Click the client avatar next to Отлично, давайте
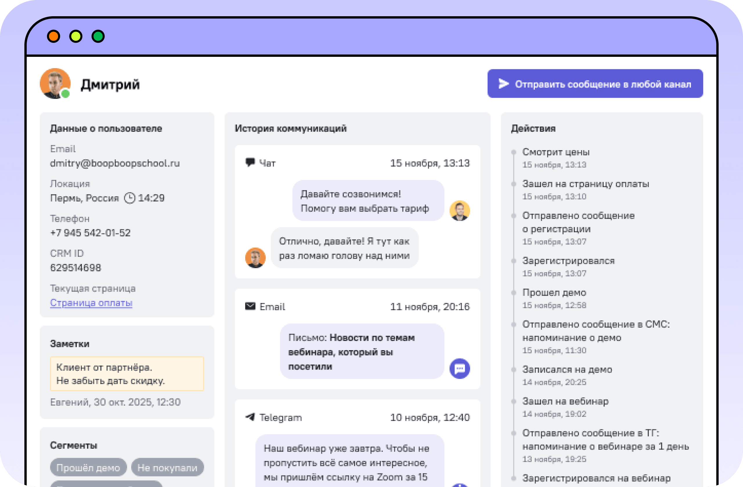 255,258
